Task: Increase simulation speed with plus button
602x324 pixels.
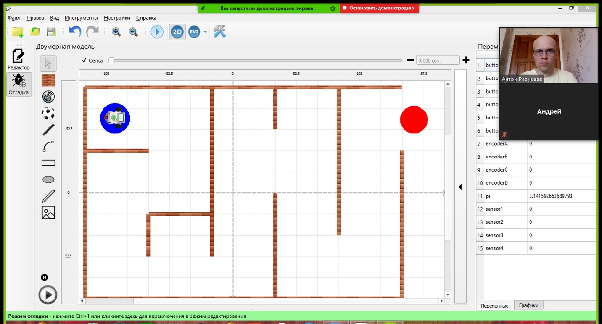Action: point(466,60)
